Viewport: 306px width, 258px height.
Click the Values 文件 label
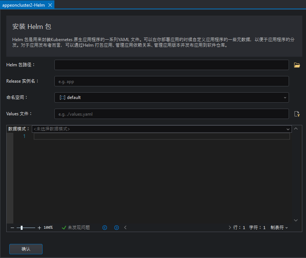point(19,114)
